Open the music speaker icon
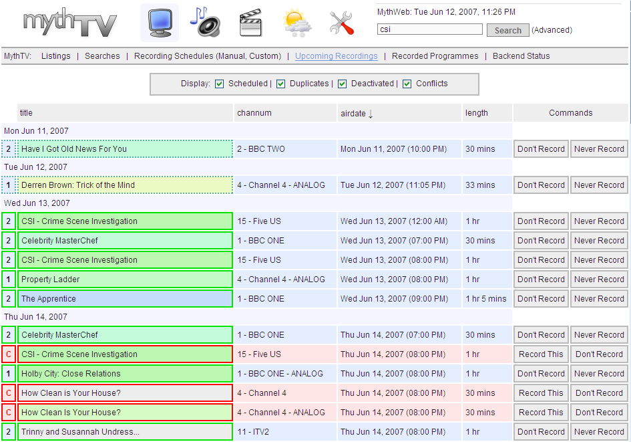The width and height of the screenshot is (631, 442). point(205,22)
